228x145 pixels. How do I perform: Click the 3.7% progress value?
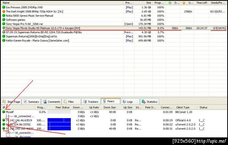pos(161,32)
